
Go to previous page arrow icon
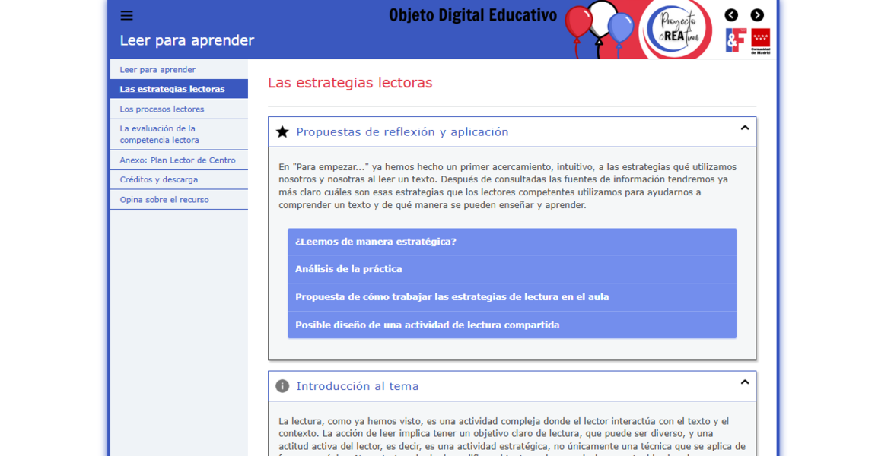(x=731, y=15)
